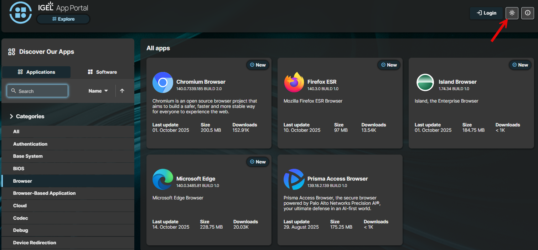Open the Explore button
The height and width of the screenshot is (250, 538).
click(x=63, y=19)
